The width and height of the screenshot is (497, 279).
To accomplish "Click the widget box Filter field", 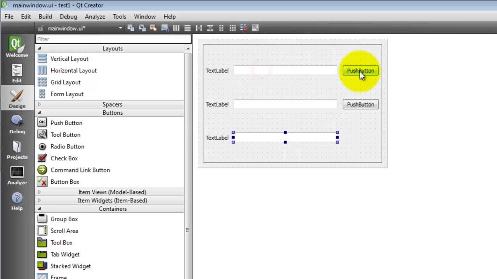I will tap(113, 39).
